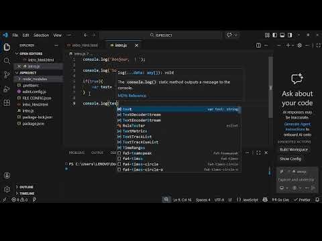
Task: Show errors and warnings in status bar
Action: coord(19,199)
